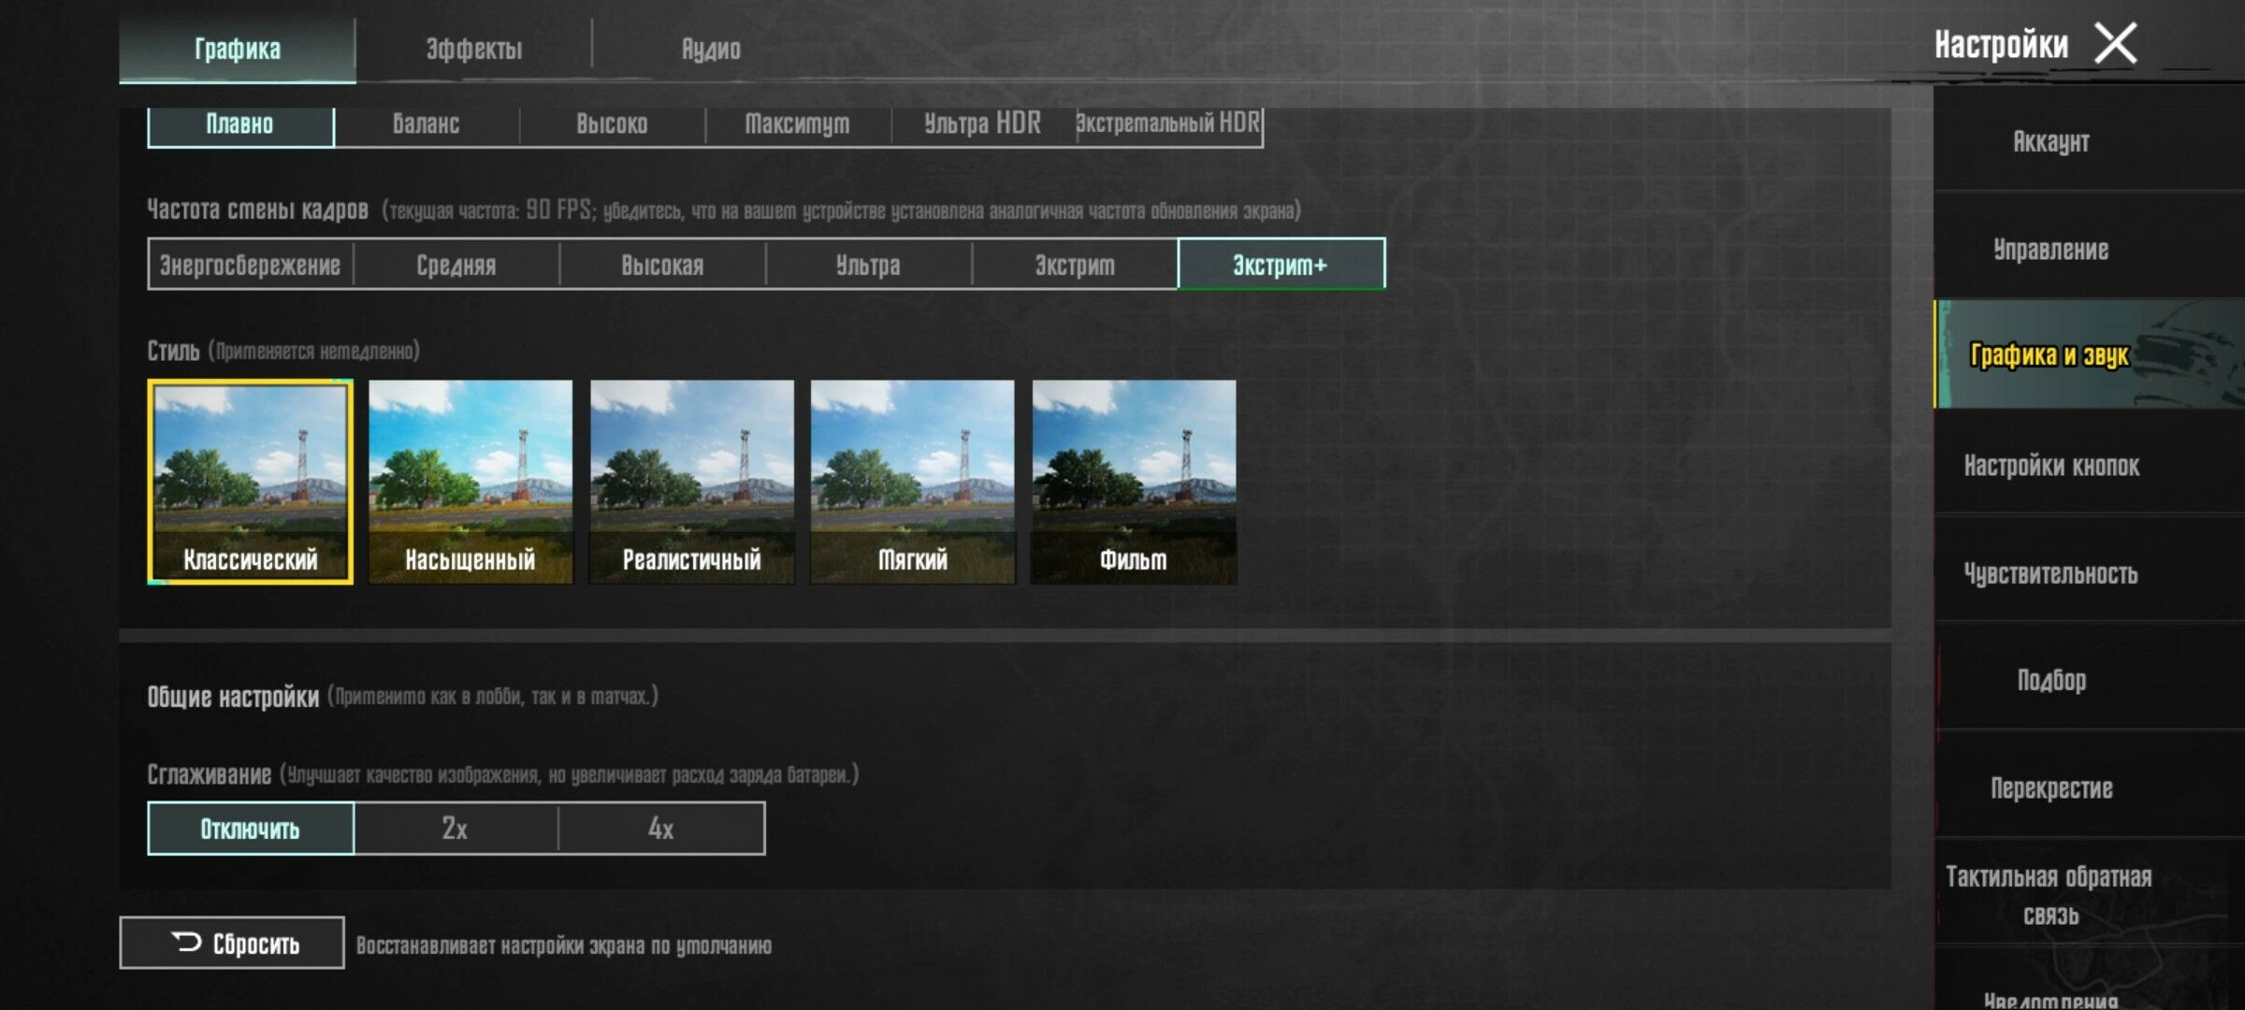Pick the Мягкий style thumbnail
The height and width of the screenshot is (1010, 2245).
tap(913, 482)
